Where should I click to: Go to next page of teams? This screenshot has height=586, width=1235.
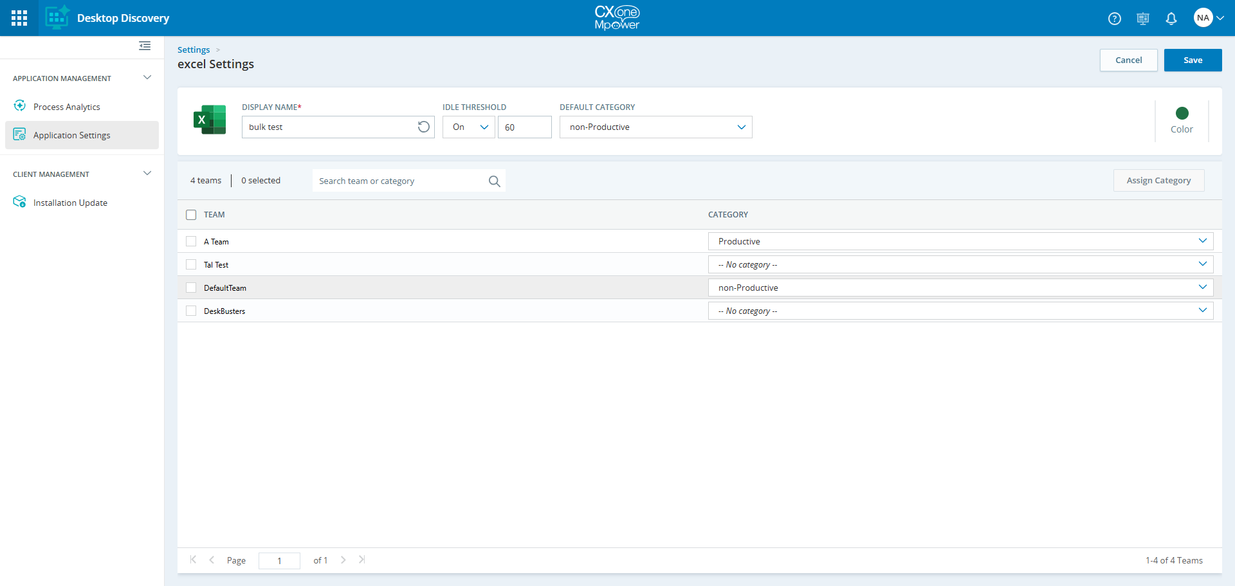tap(343, 560)
